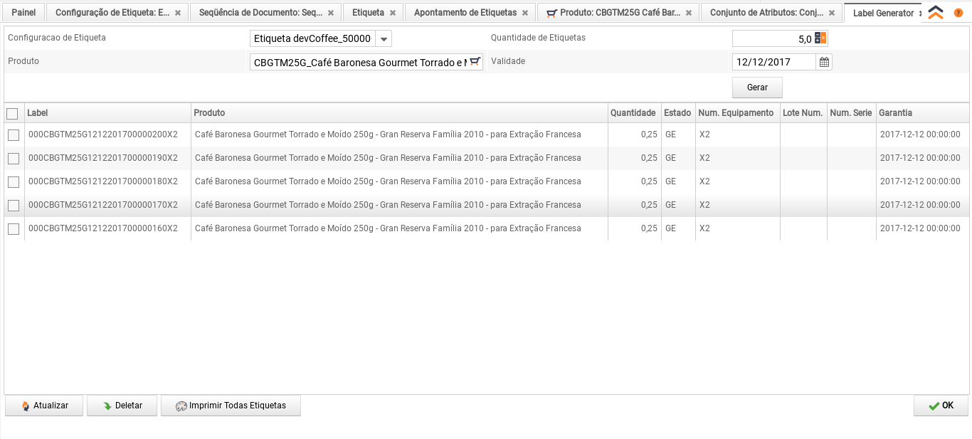Sort by the Produto column header
Image resolution: width=972 pixels, height=439 pixels.
point(399,113)
